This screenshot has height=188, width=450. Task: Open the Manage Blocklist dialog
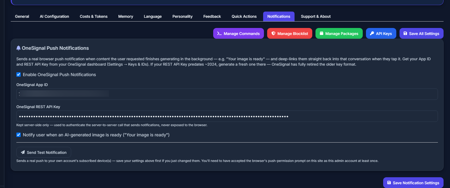click(x=290, y=33)
